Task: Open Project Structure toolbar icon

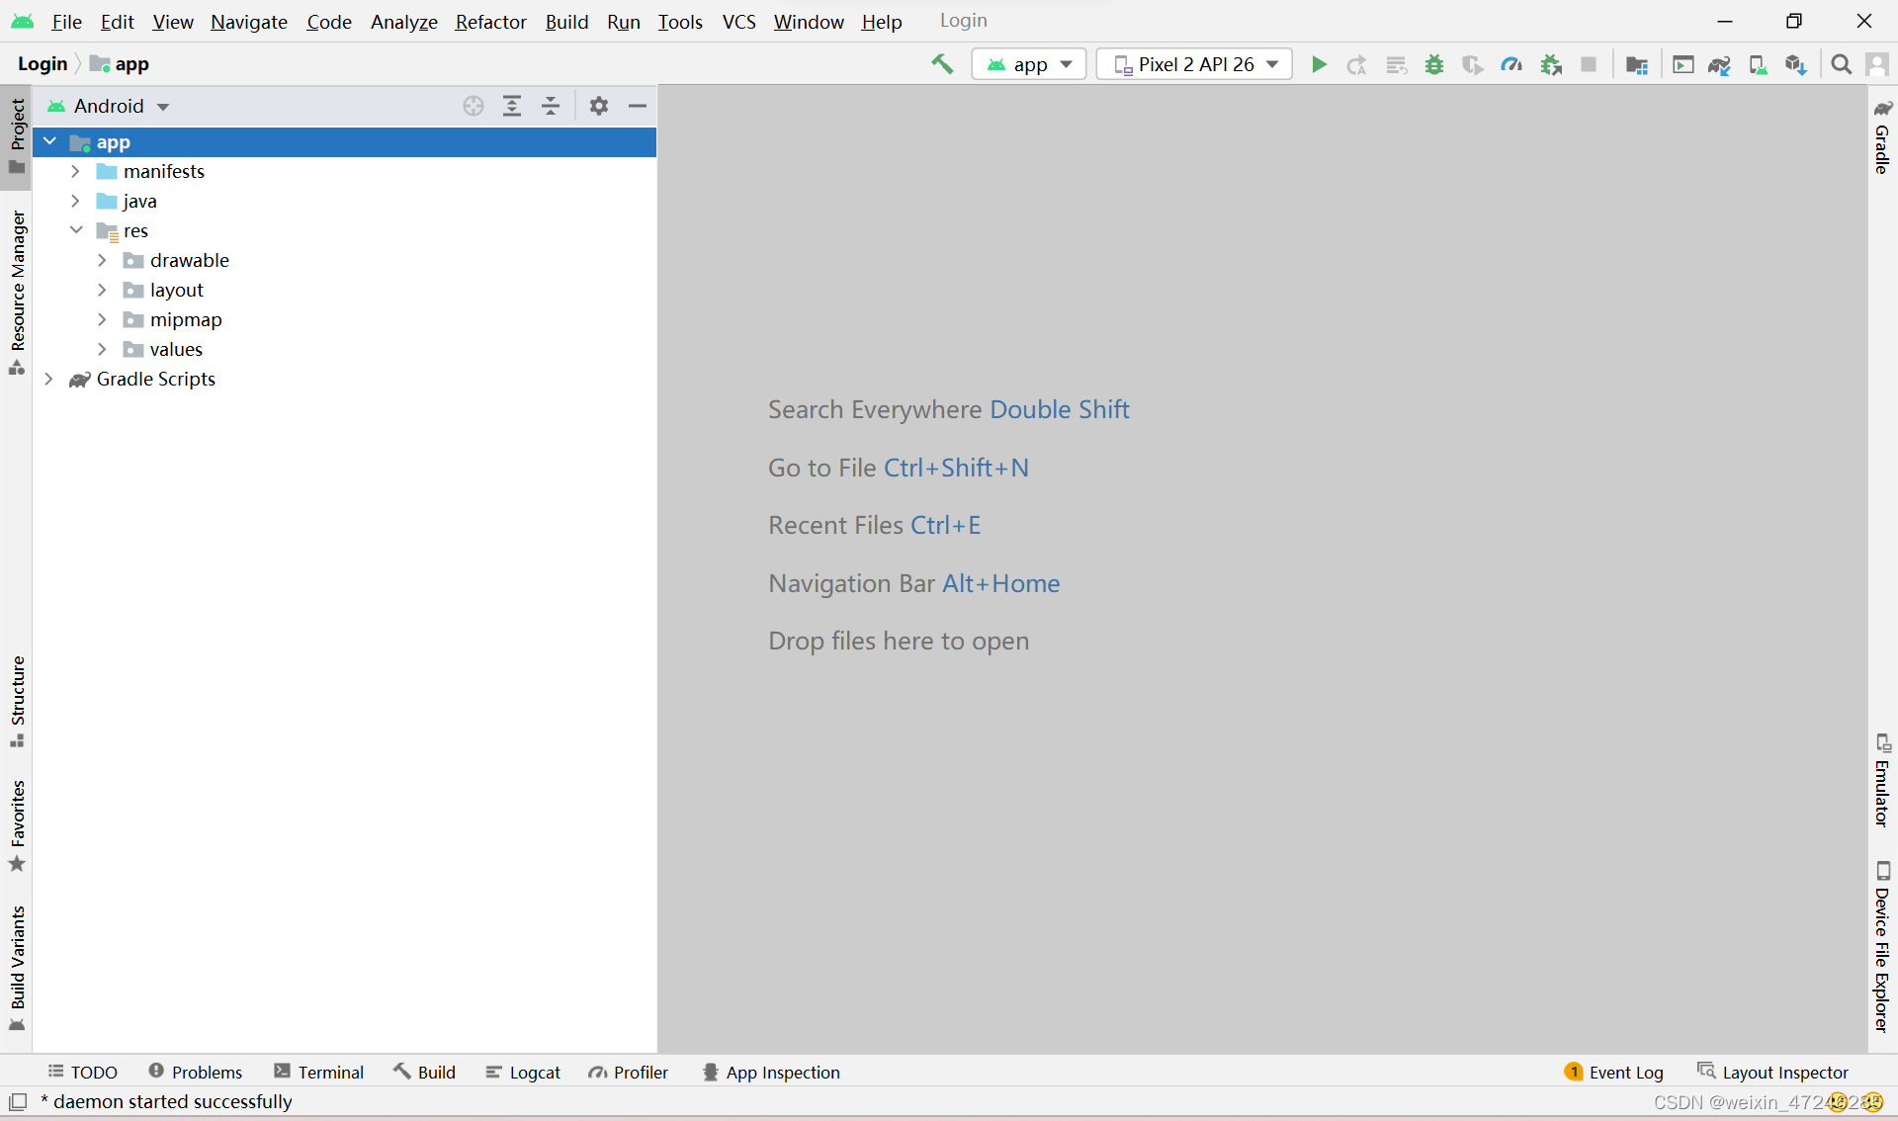Action: pos(1637,64)
